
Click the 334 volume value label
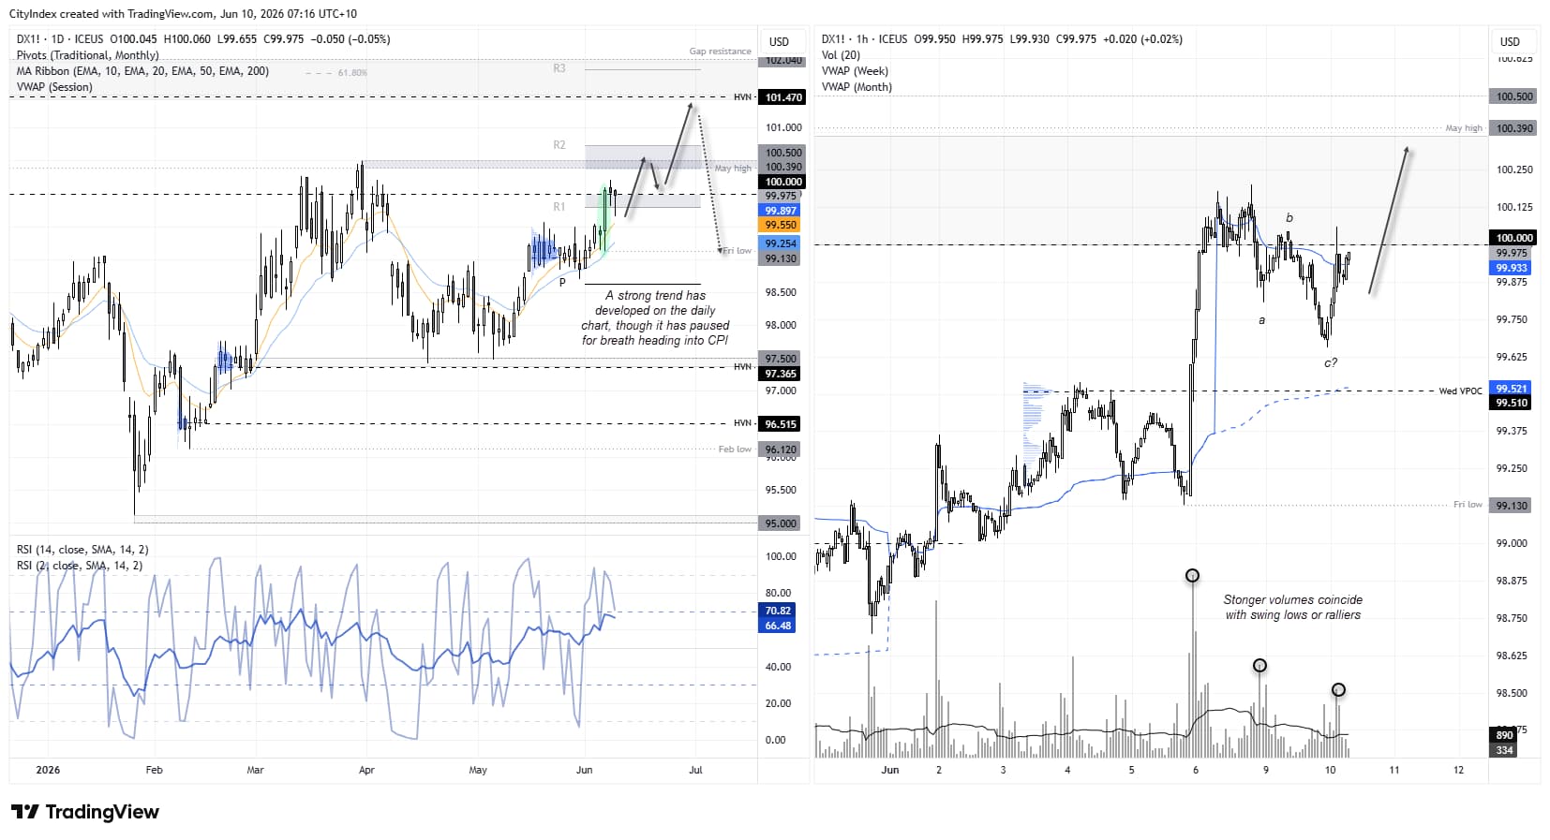1504,750
